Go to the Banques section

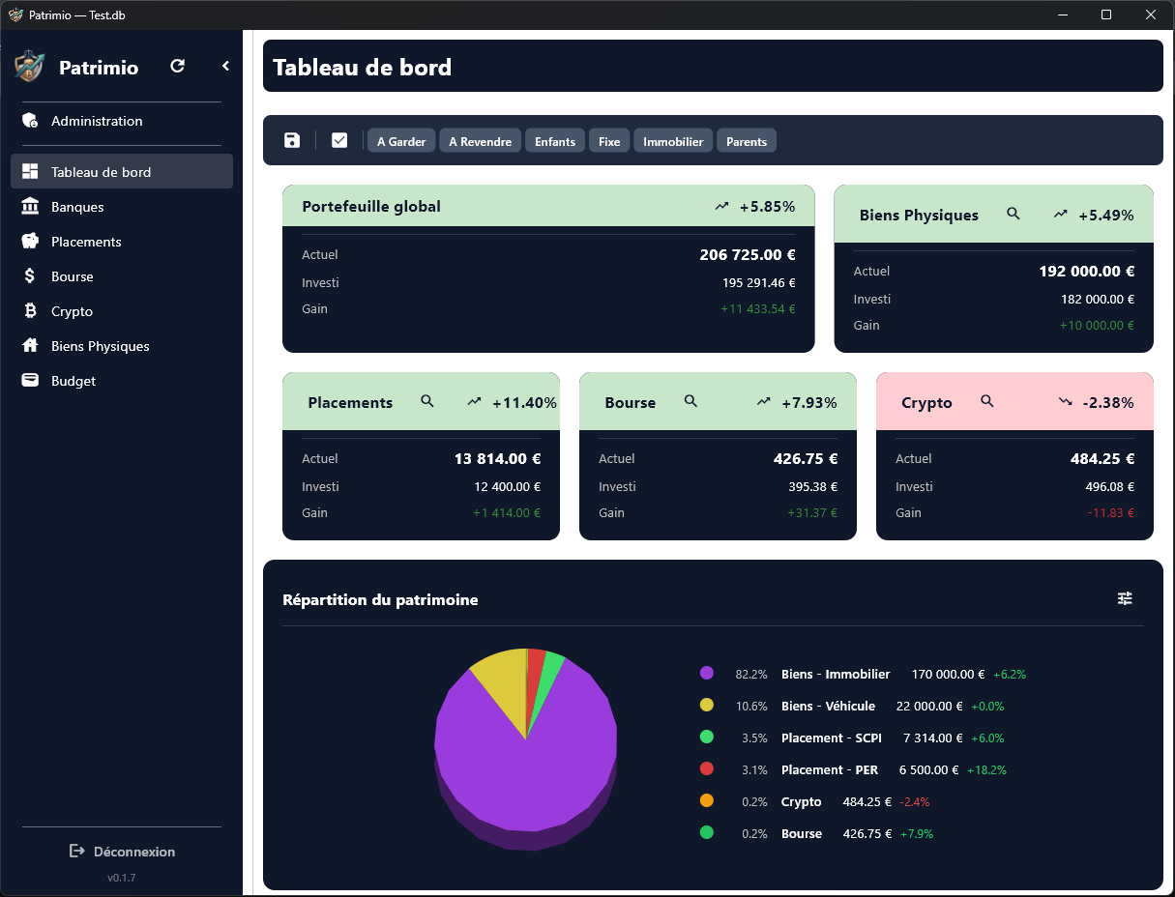click(x=122, y=207)
